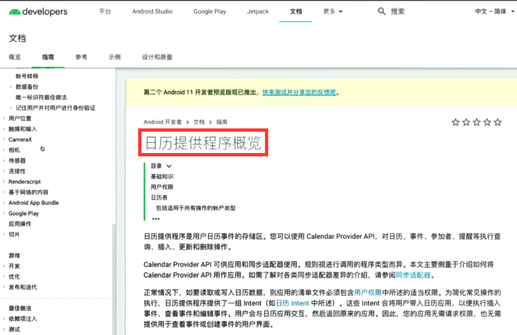Open the 平台 top navigation item
517x335 pixels.
(105, 11)
